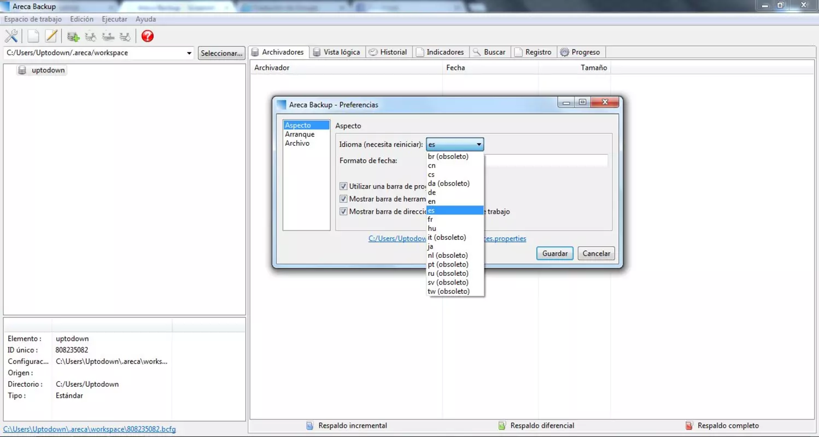Open the Ayuda menu
This screenshot has width=819, height=437.
pos(146,19)
